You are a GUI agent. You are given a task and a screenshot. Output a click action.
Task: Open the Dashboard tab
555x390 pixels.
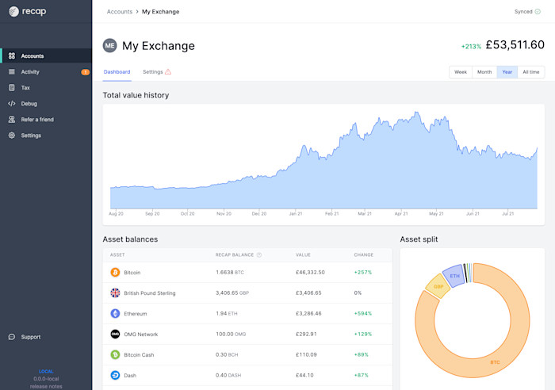(x=117, y=72)
